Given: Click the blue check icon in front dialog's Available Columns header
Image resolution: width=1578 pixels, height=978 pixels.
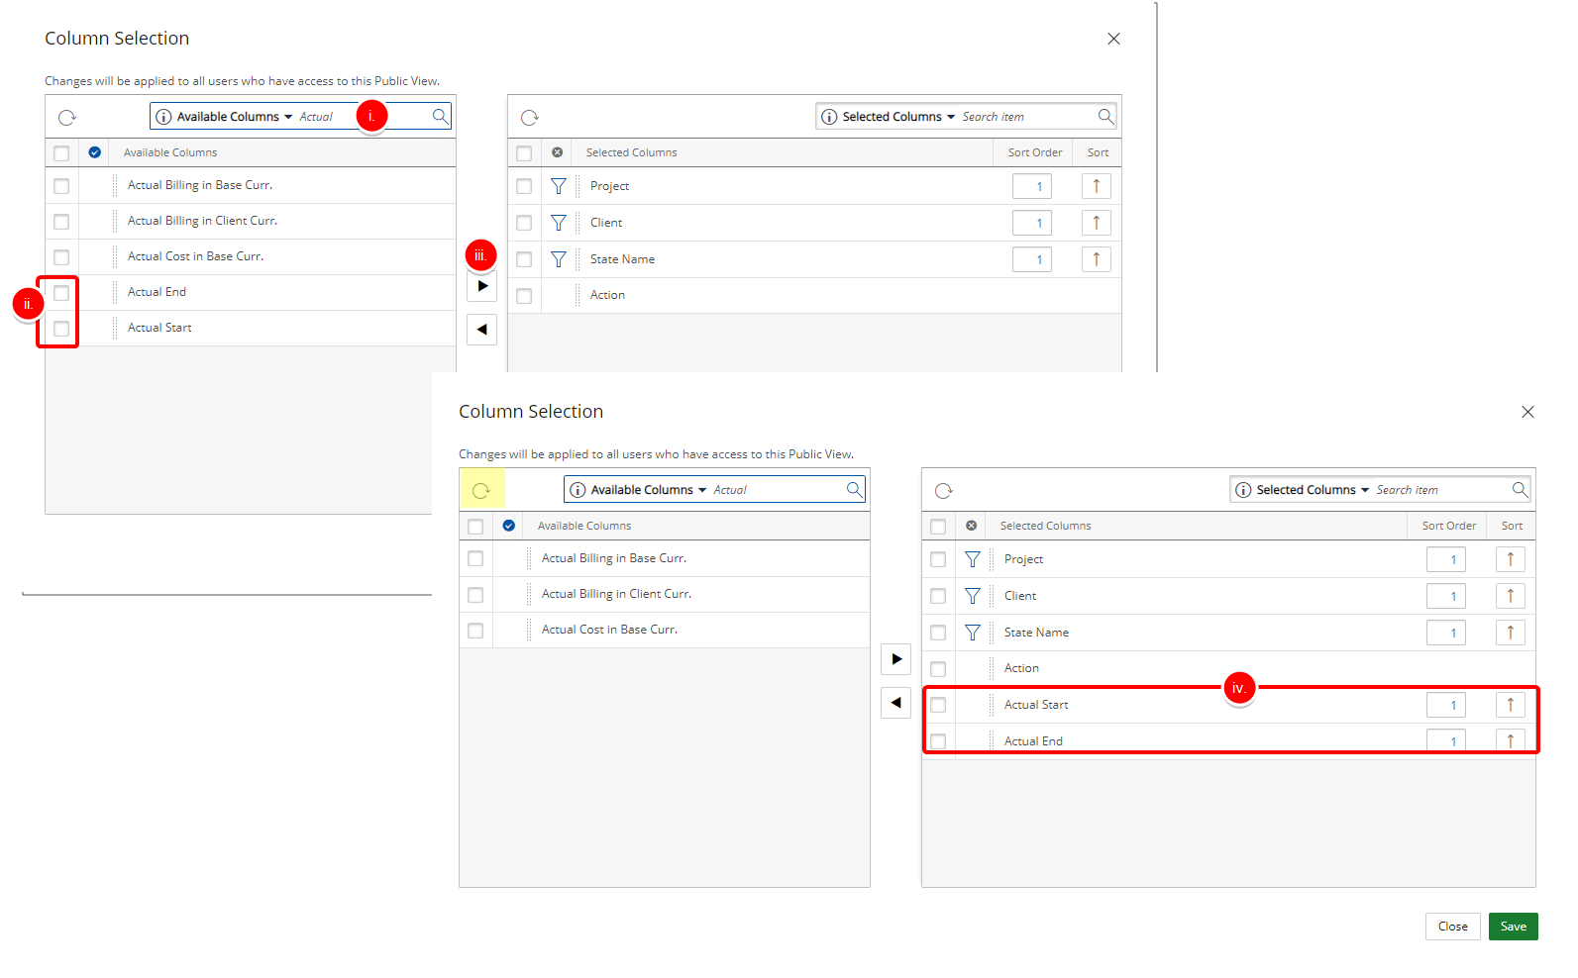Looking at the screenshot, I should click(508, 526).
